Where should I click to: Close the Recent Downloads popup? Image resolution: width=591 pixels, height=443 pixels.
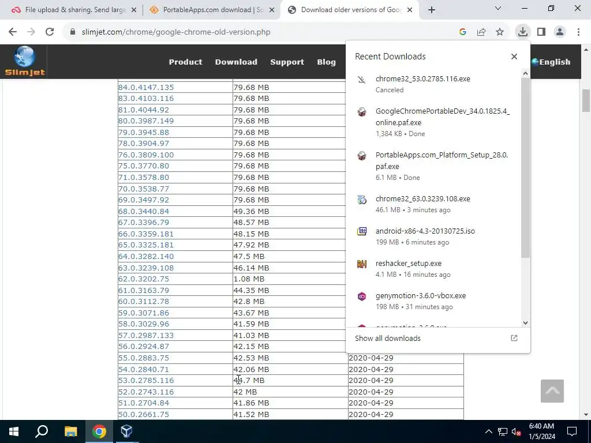click(x=514, y=57)
